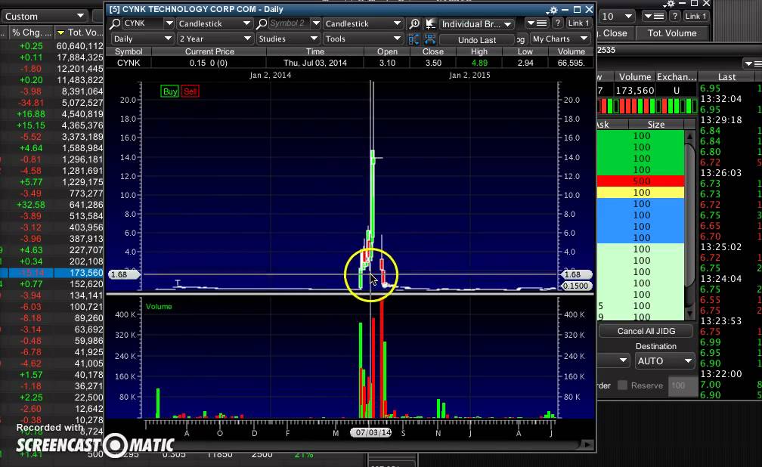Select the highlighted 173,560 volume row

pyautogui.click(x=52, y=273)
